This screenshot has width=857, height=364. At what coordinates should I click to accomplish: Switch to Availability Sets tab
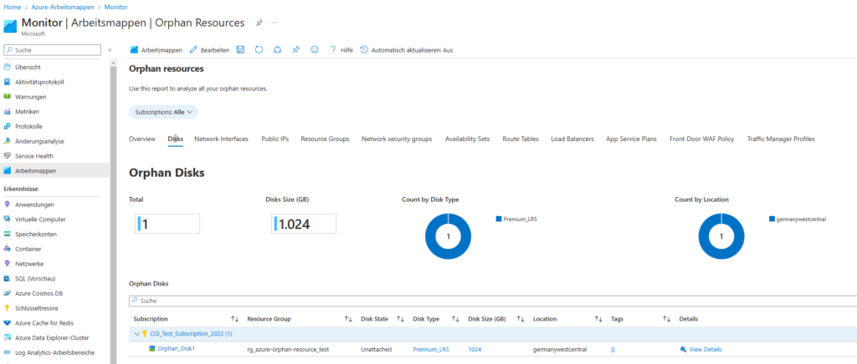click(x=467, y=139)
